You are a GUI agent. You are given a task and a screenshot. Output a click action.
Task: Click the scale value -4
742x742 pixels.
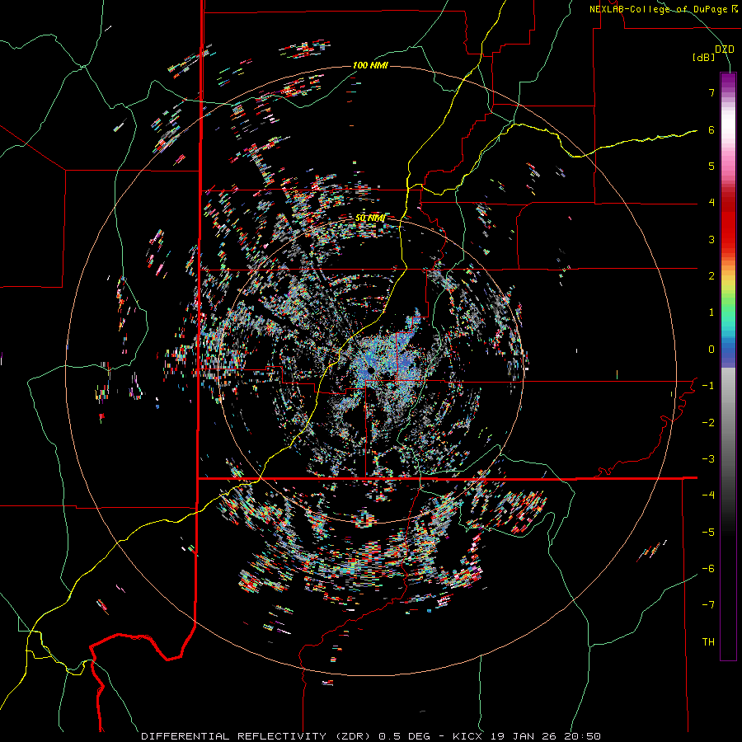click(708, 495)
